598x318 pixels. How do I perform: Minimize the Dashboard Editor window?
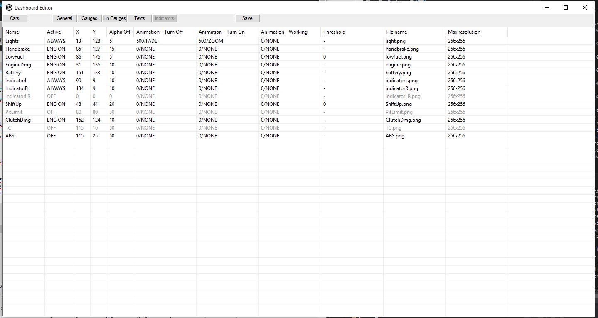(x=547, y=7)
